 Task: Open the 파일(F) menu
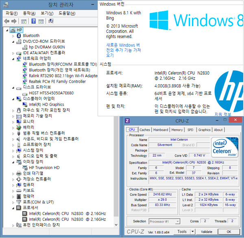click(x=12, y=13)
